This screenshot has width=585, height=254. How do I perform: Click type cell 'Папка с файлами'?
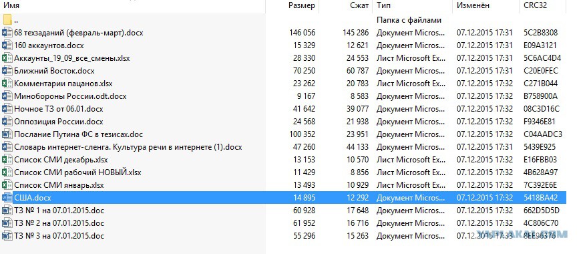pos(409,20)
